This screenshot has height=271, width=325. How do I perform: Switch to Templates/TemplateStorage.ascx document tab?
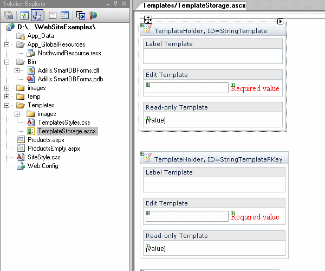[x=194, y=5]
